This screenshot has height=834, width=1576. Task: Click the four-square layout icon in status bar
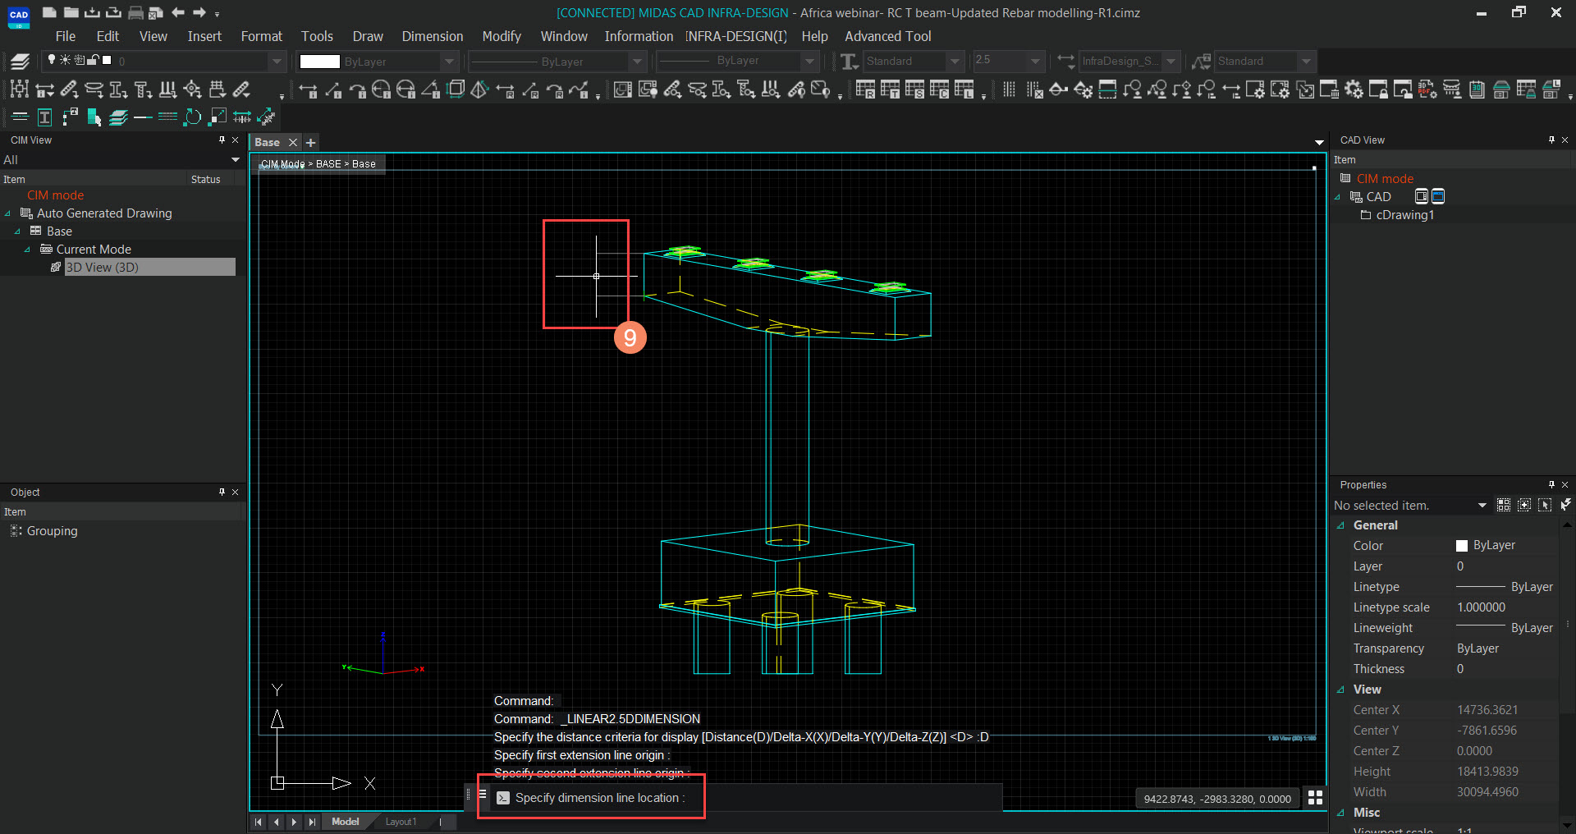pos(1315,798)
